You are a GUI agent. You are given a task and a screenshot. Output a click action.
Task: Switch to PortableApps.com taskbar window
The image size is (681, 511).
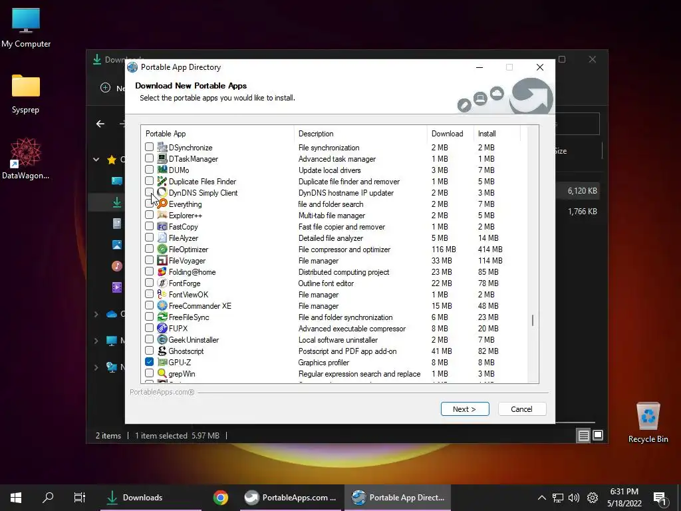[291, 498]
